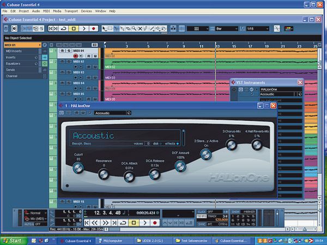The image size is (327, 245).
Task: Adjust the Cutoff knob in HALionOne
Action: pyautogui.click(x=78, y=168)
